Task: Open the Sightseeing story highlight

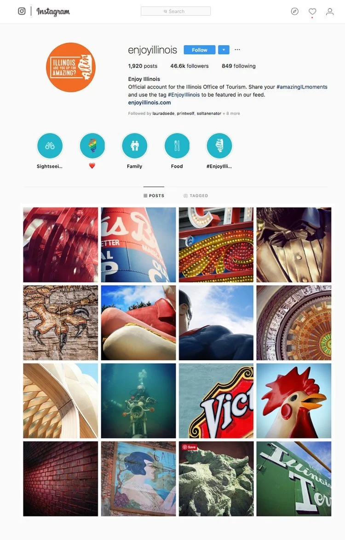Action: (50, 146)
